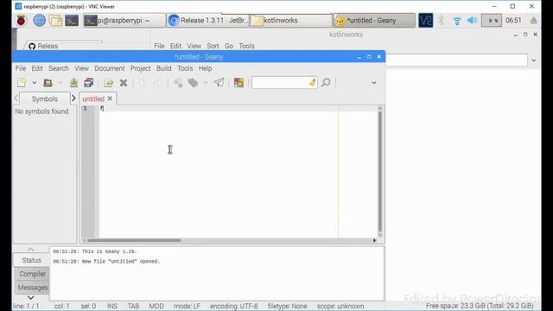This screenshot has width=553, height=311.
Task: Click the Navigate forward arrow icon
Action: (x=157, y=83)
